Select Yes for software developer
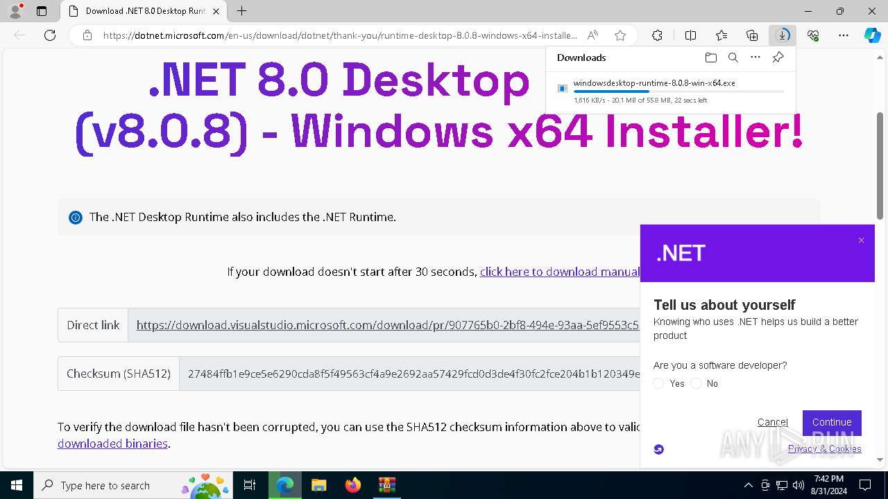The width and height of the screenshot is (888, 499). (658, 383)
